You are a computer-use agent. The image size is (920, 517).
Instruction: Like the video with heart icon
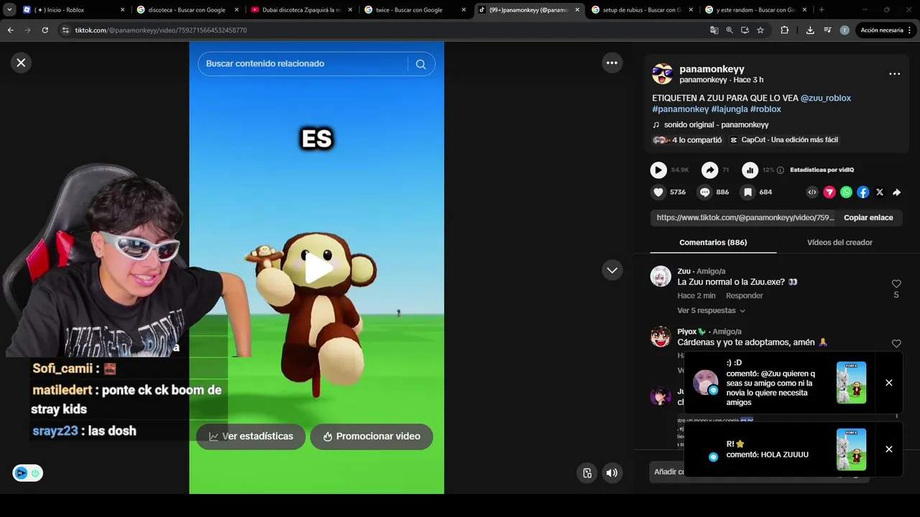(658, 192)
